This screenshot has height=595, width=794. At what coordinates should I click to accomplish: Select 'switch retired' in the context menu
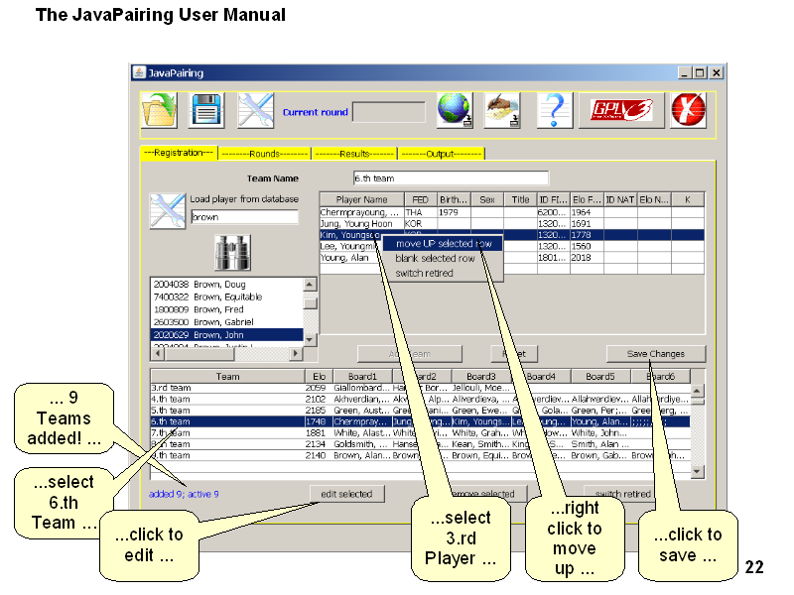tap(424, 273)
